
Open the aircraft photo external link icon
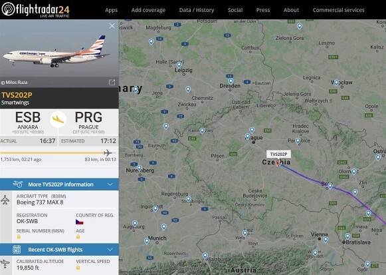click(112, 82)
